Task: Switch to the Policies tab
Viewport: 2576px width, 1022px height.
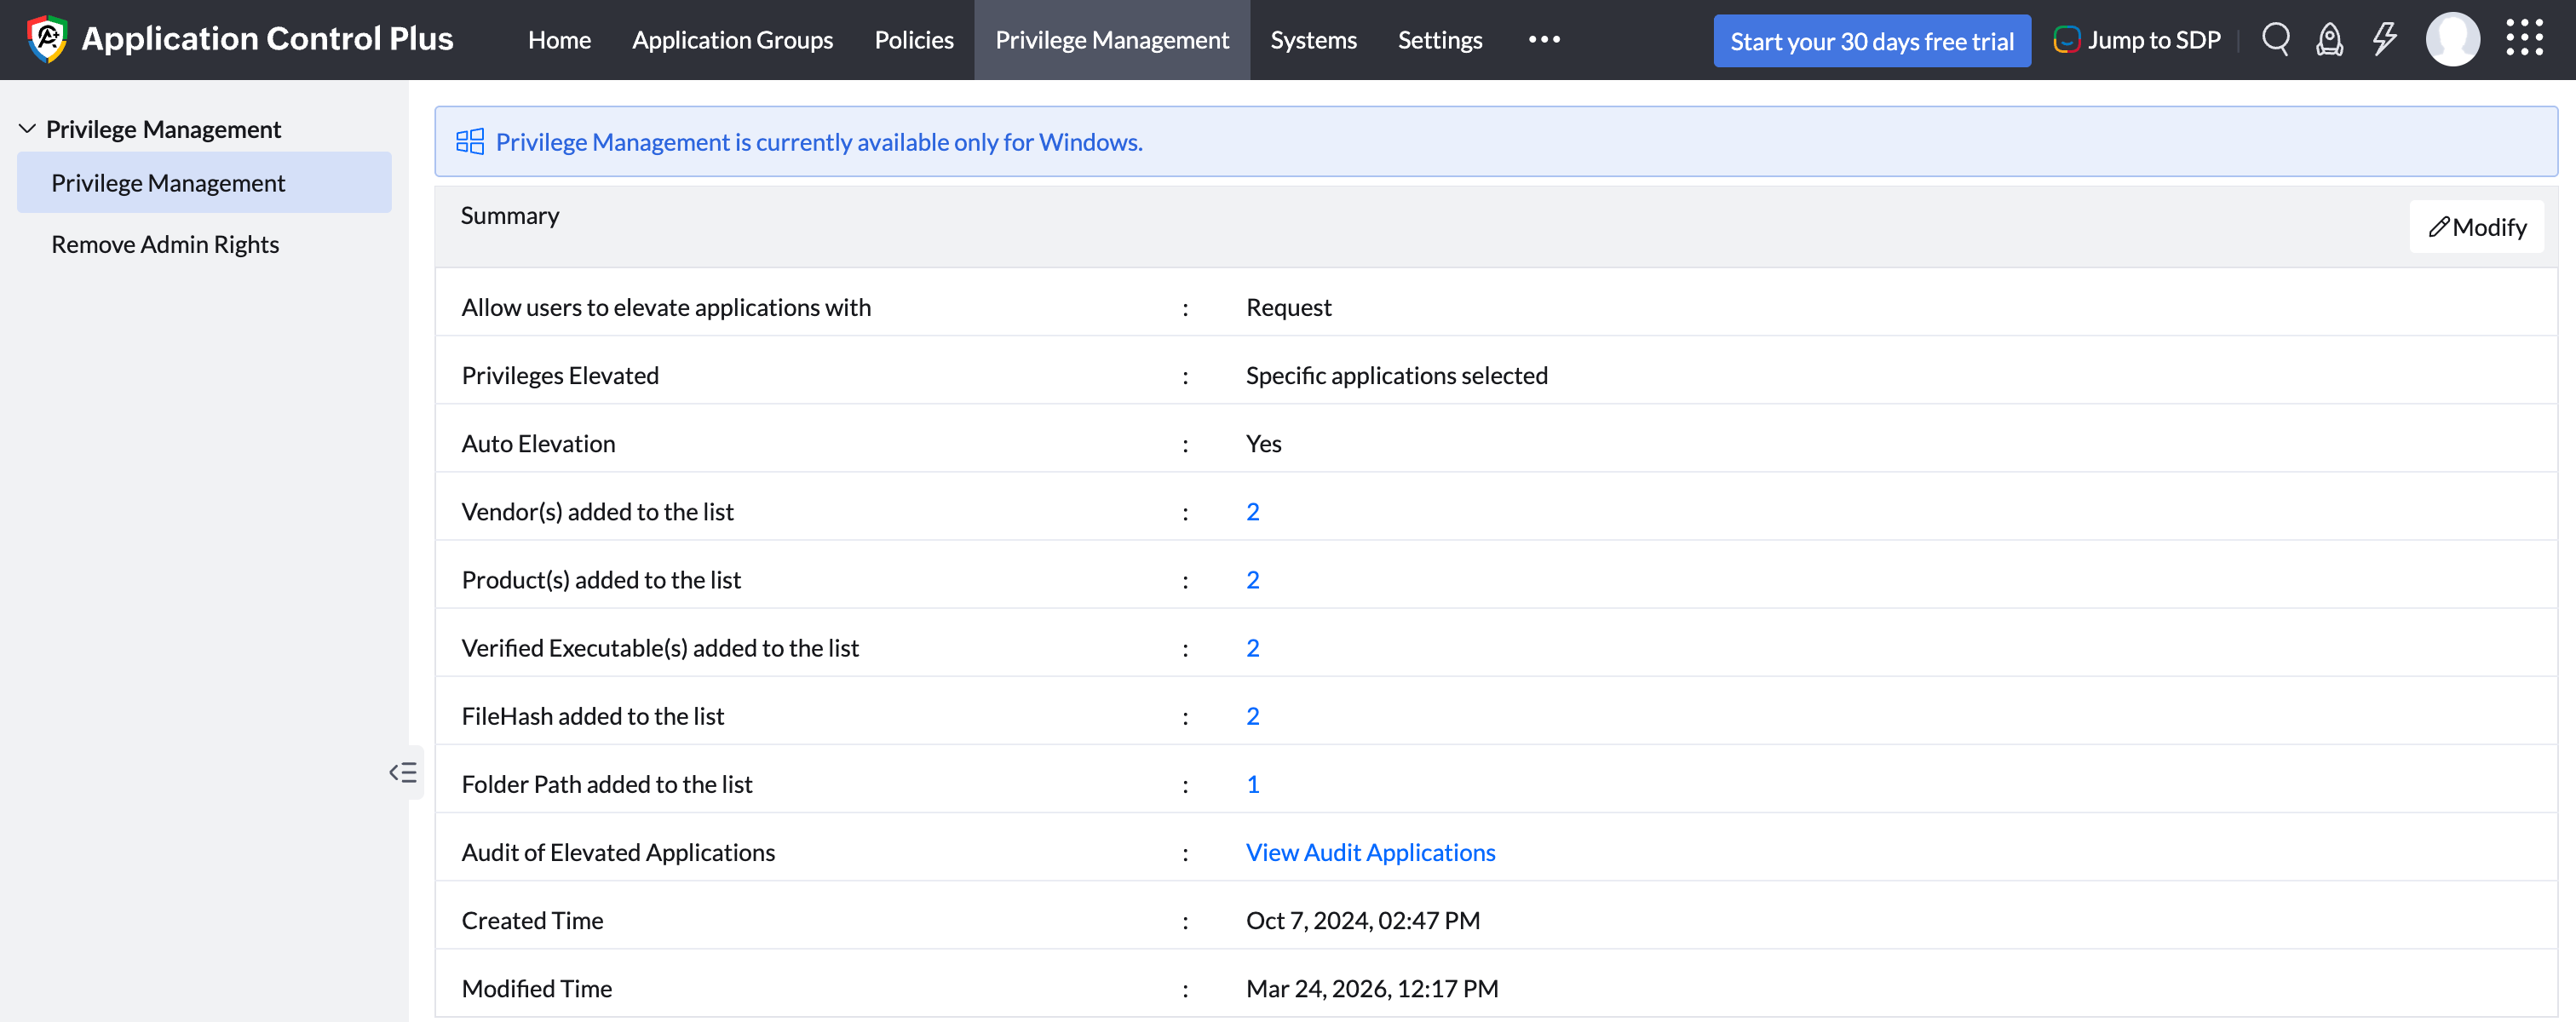Action: 914,40
